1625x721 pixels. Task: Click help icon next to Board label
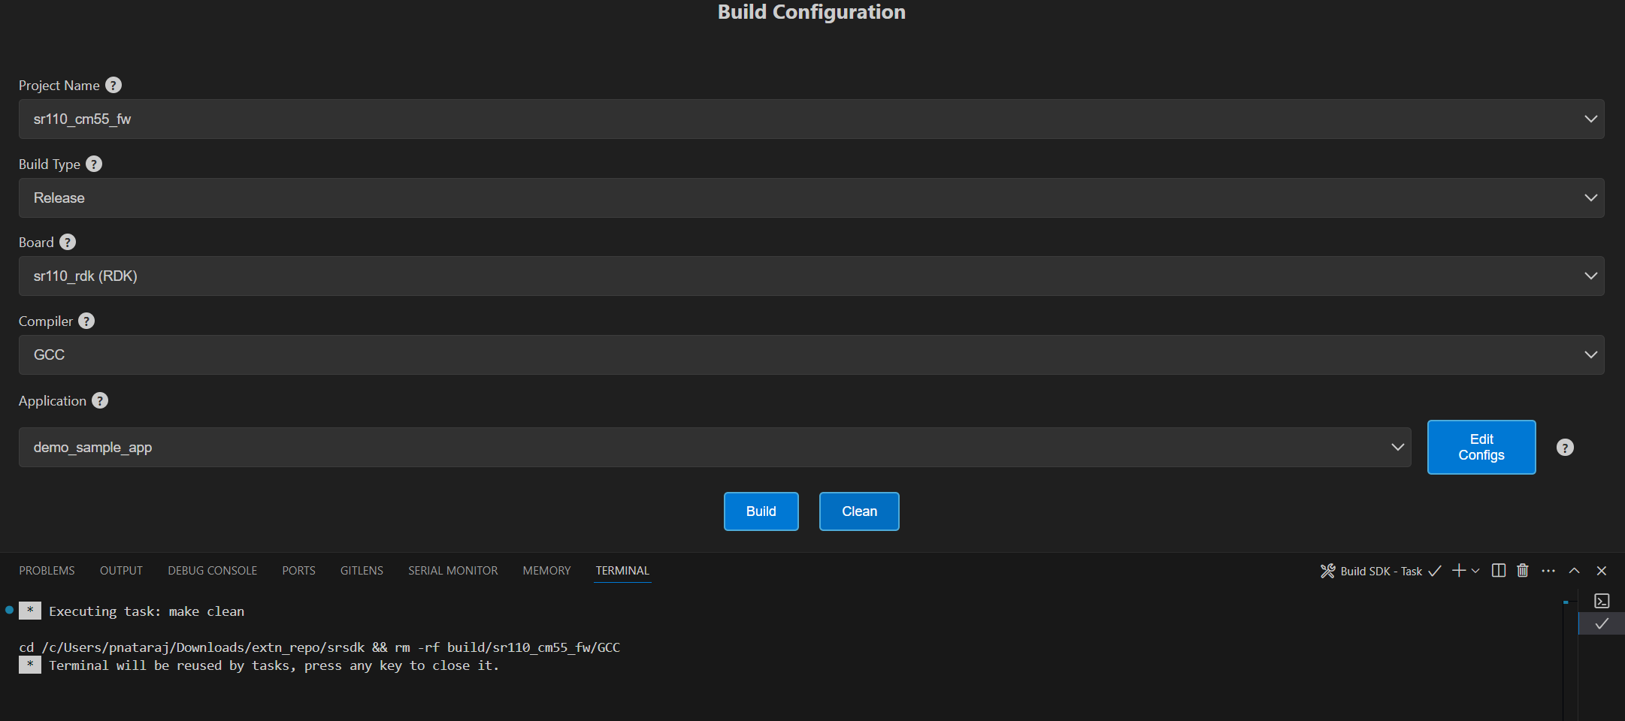click(x=68, y=242)
